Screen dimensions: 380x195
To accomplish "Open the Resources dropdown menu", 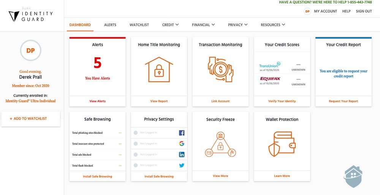I will tap(273, 25).
